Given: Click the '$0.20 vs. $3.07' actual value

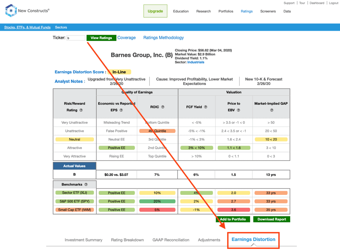Looking at the screenshot, I should (116, 174).
